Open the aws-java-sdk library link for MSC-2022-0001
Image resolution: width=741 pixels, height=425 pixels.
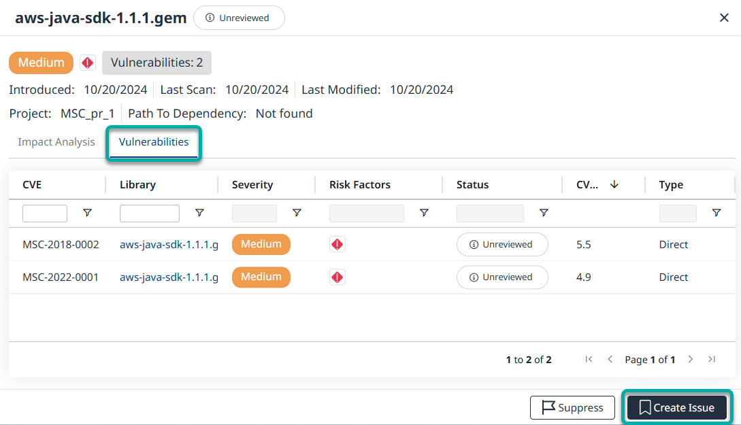pyautogui.click(x=169, y=277)
